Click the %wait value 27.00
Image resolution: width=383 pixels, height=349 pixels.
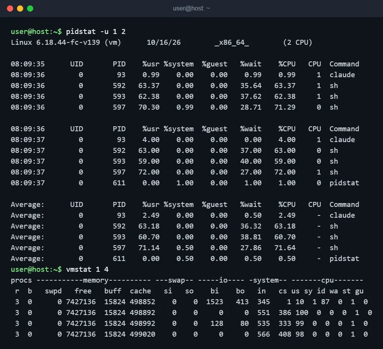click(x=251, y=172)
